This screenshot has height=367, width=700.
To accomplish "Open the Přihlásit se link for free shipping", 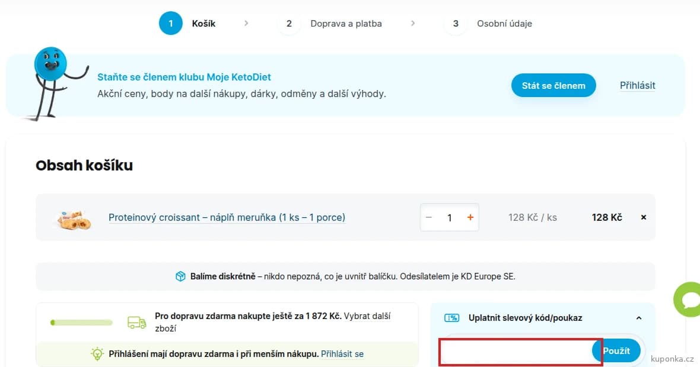I will (342, 354).
